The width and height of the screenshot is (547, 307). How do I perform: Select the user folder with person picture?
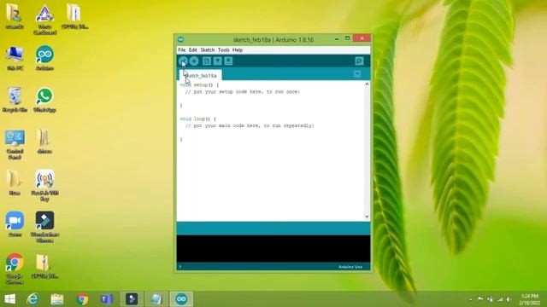coord(15,16)
